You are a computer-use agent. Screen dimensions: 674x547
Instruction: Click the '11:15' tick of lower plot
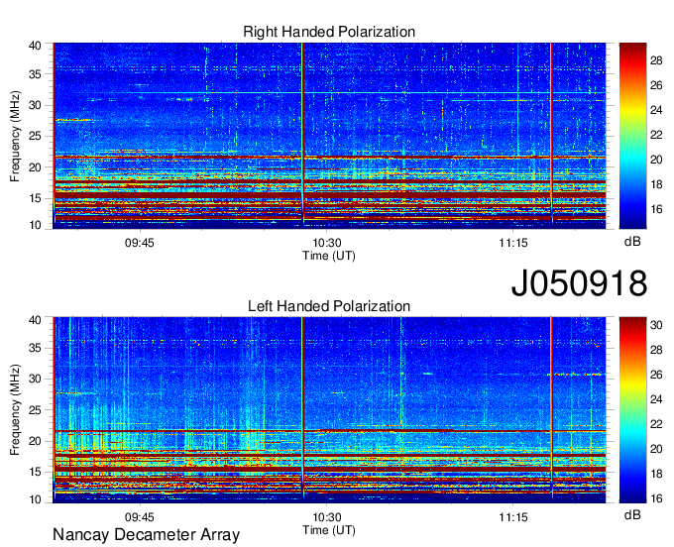(x=513, y=517)
